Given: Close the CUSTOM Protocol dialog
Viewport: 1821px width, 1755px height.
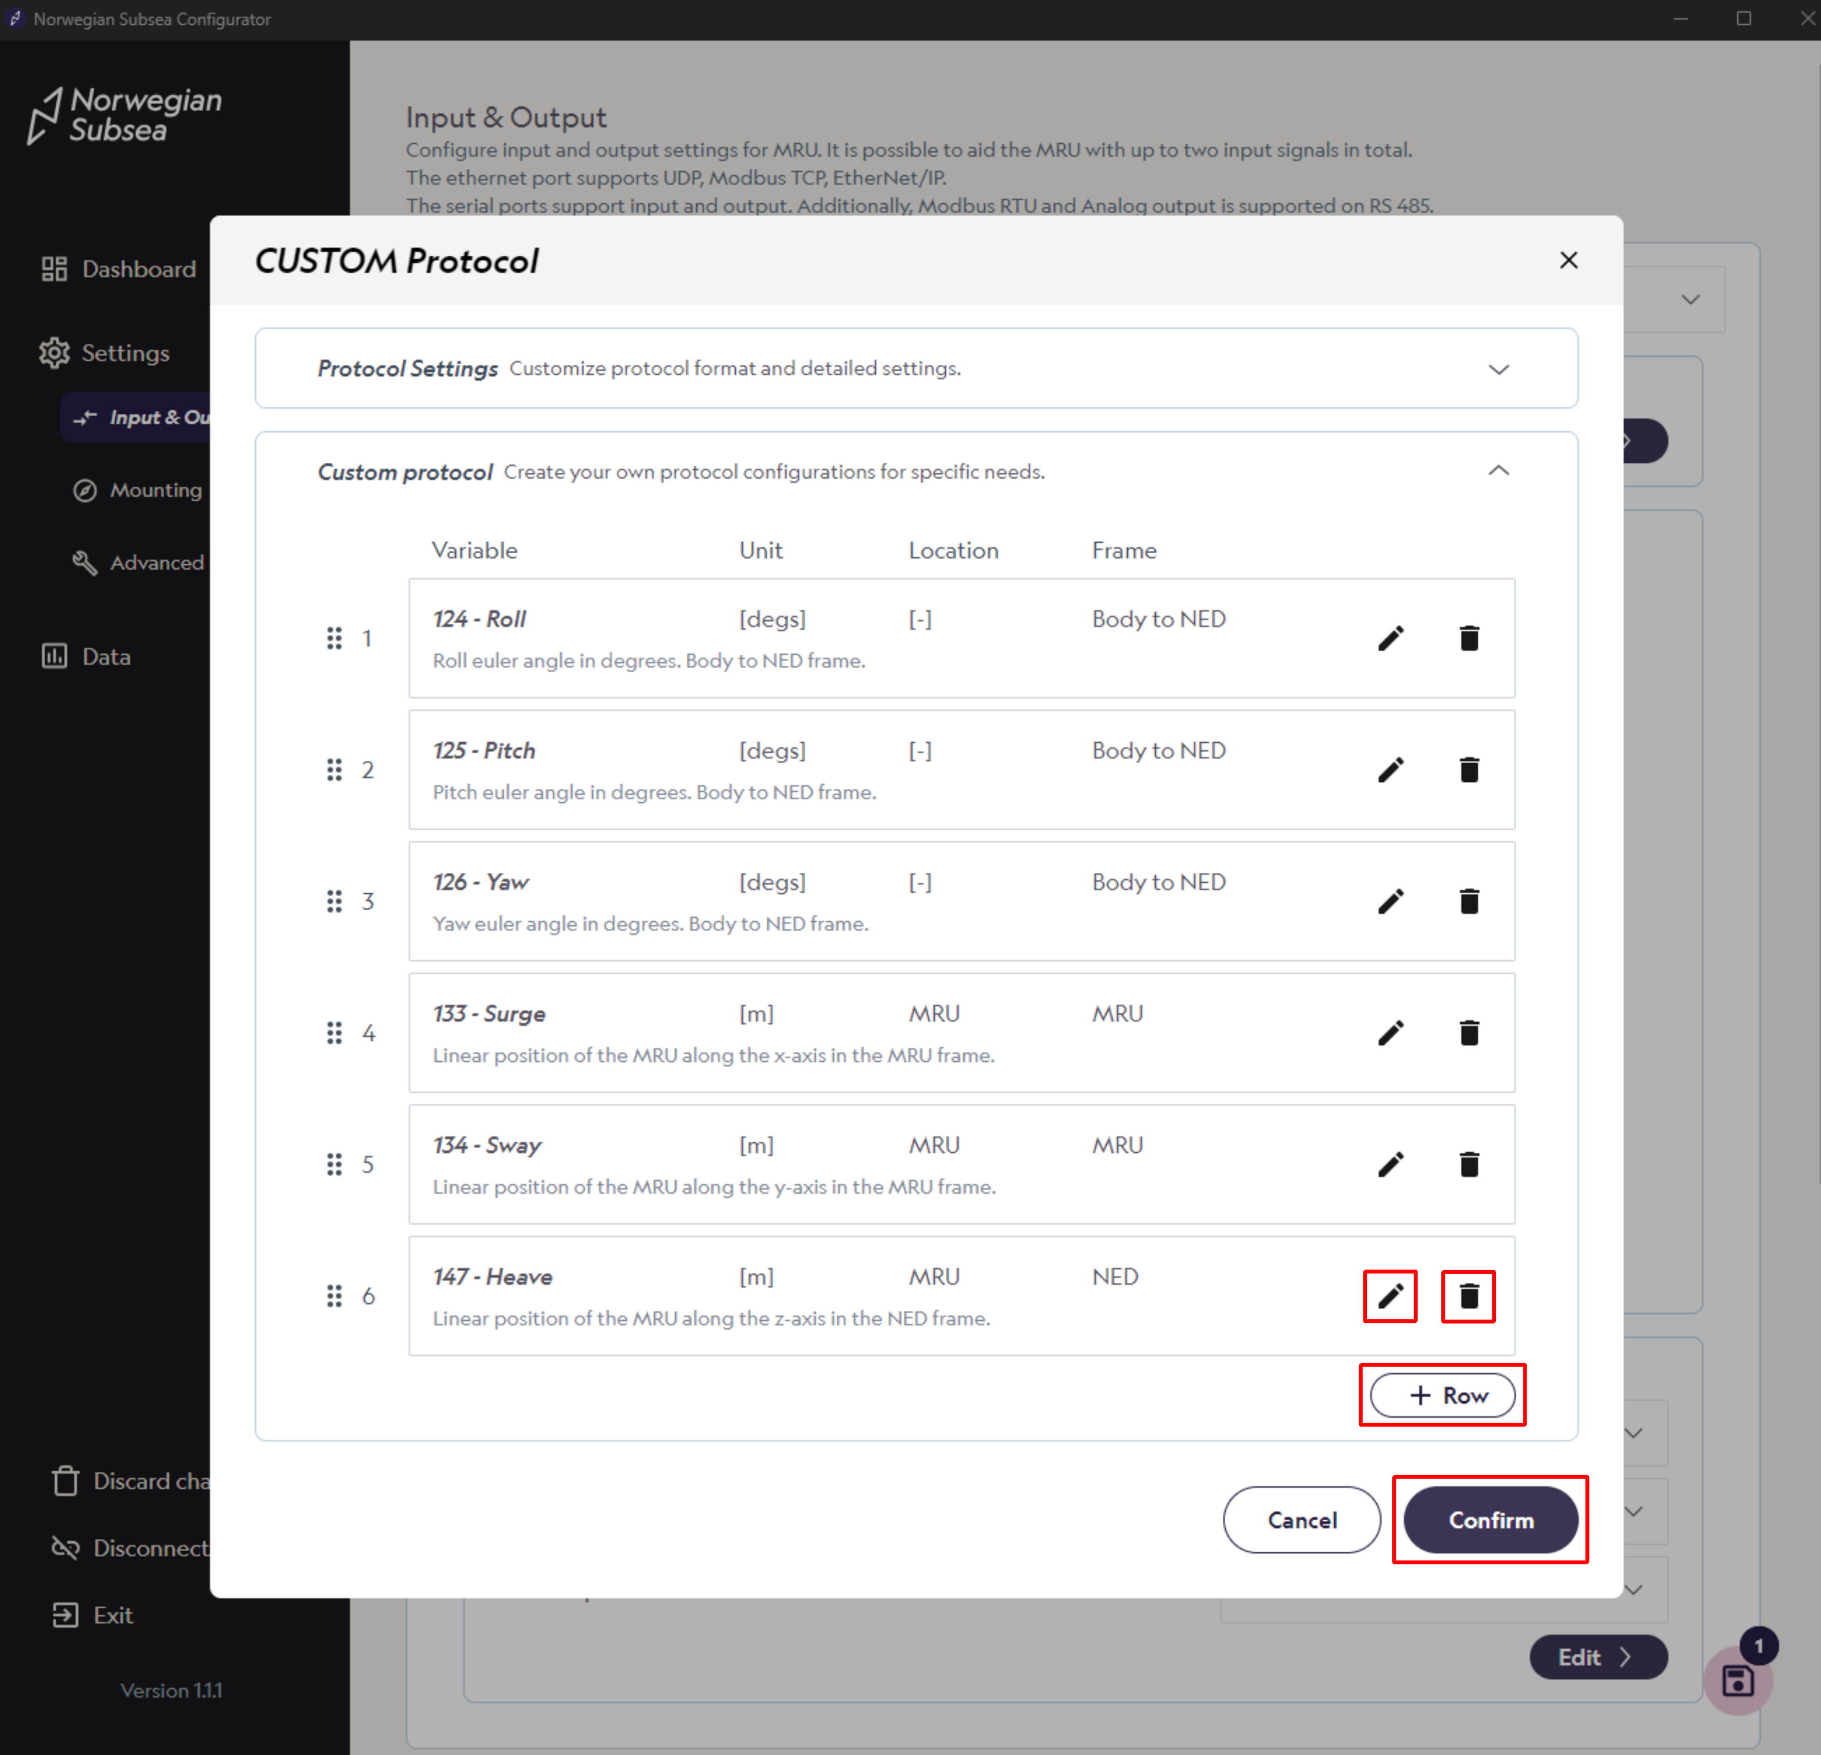Looking at the screenshot, I should click(1568, 260).
